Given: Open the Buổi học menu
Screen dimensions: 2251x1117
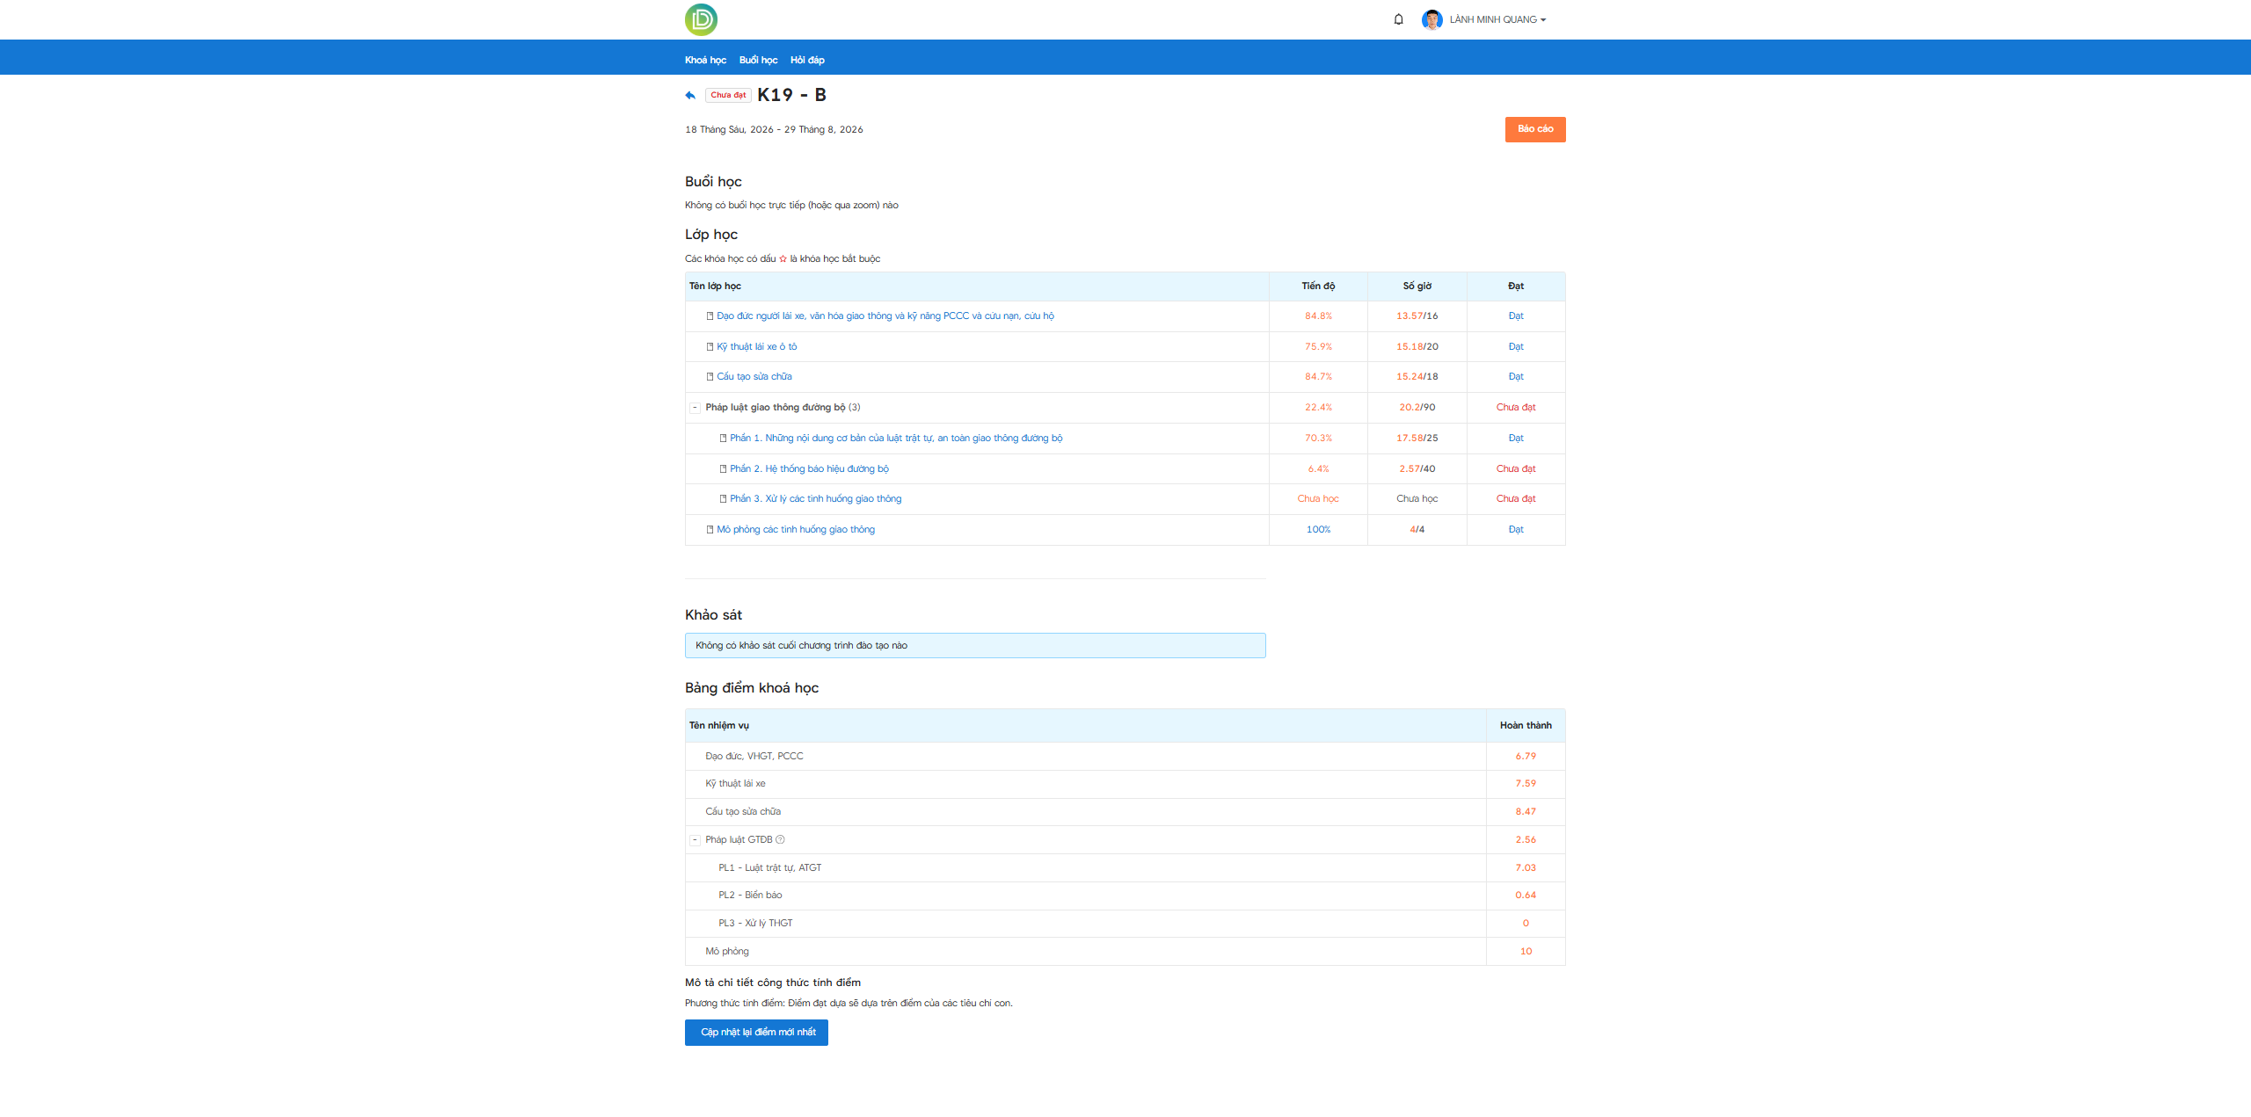Looking at the screenshot, I should [758, 60].
